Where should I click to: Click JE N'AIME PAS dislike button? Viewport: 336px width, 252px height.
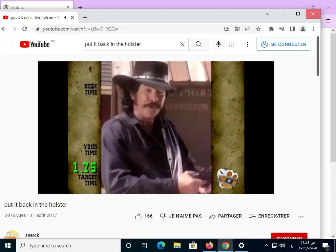click(181, 216)
